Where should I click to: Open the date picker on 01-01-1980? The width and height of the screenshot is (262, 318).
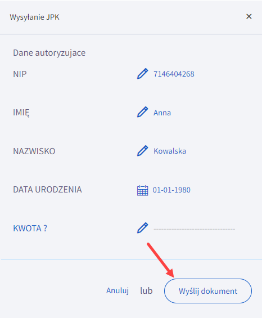(x=171, y=190)
